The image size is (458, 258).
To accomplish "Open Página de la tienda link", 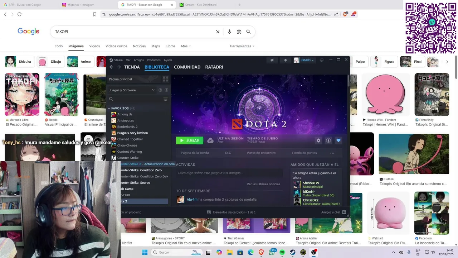I will coord(195,153).
